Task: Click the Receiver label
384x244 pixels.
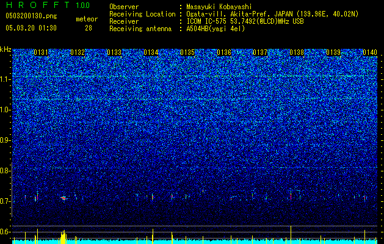Action: 124,21
